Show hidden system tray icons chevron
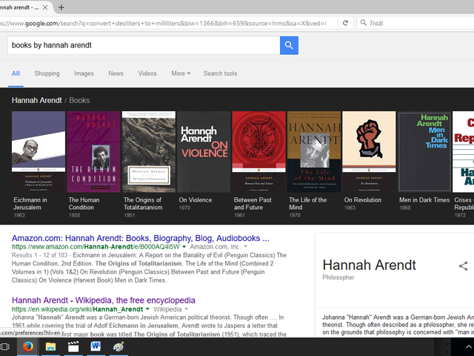The image size is (474, 356). (x=468, y=347)
